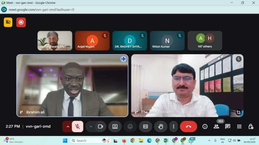Open the 147 others participant tile
This screenshot has height=145, width=259.
pos(205,41)
